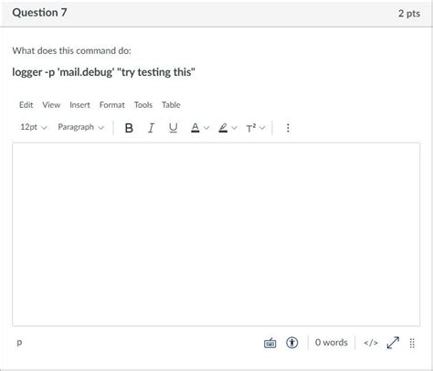Expand superscript/subscript options arrow
Screen dimensions: 433x371
tap(262, 128)
